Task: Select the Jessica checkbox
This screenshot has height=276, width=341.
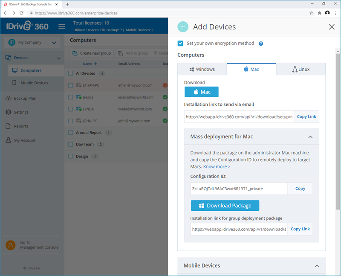Action: coord(70,97)
